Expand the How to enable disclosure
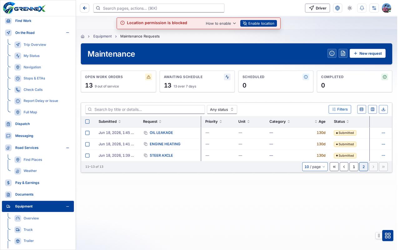The image size is (400, 250). [x=221, y=23]
